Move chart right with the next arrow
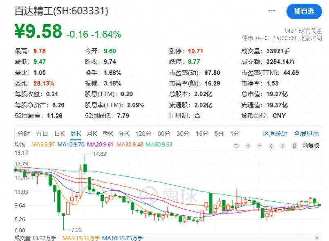 click(x=283, y=146)
